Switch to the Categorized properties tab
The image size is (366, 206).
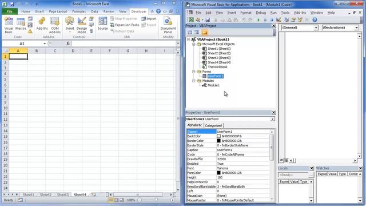(213, 125)
